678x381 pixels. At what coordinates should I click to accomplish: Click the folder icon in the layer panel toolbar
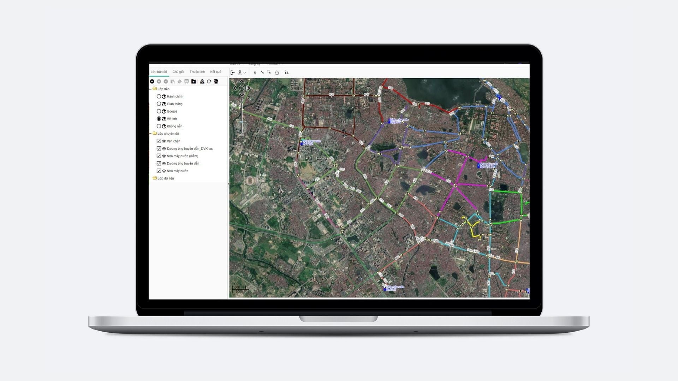[194, 81]
